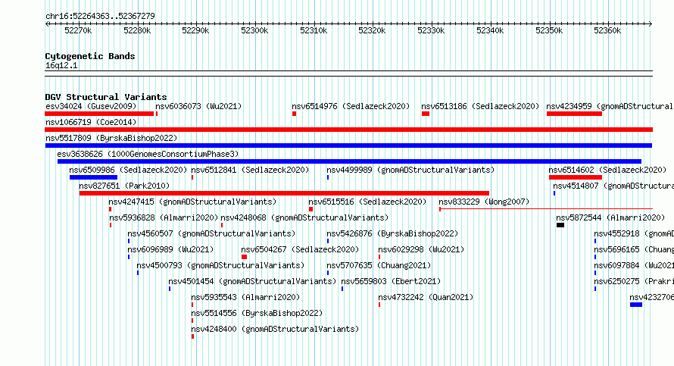
Task: Click the nsv5936828 (Almarri2020) label
Action: coord(164,217)
